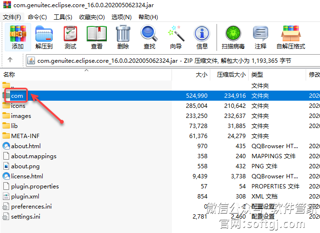This screenshot has height=233, width=320.
Task: Click the 'MAPPINGS 文件' type cell
Action: click(x=274, y=156)
